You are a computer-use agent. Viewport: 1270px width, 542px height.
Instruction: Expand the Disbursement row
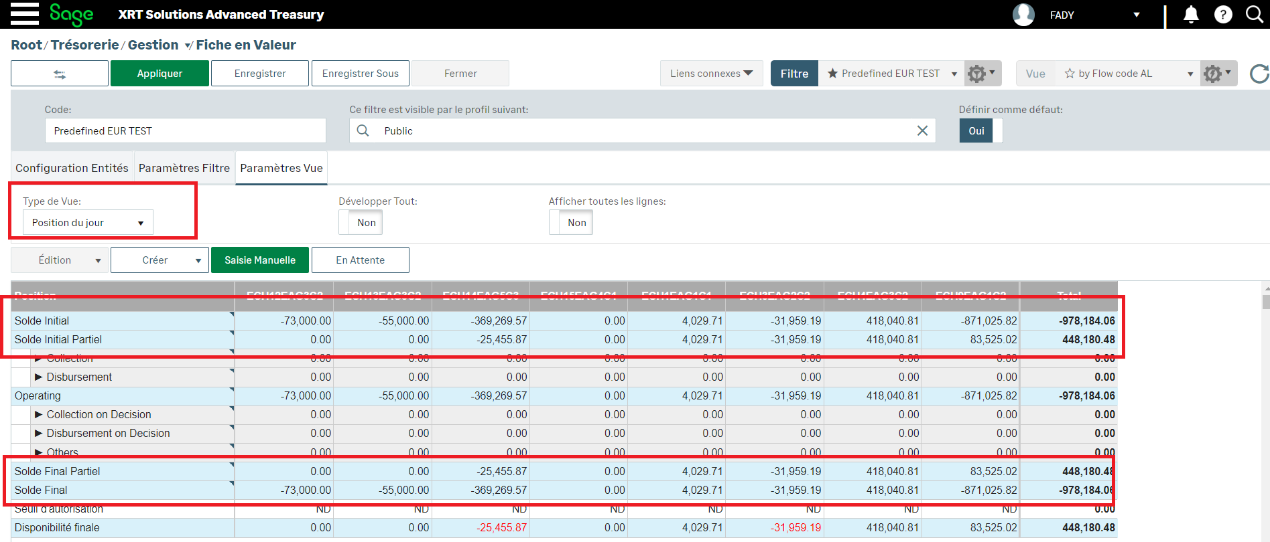point(38,377)
